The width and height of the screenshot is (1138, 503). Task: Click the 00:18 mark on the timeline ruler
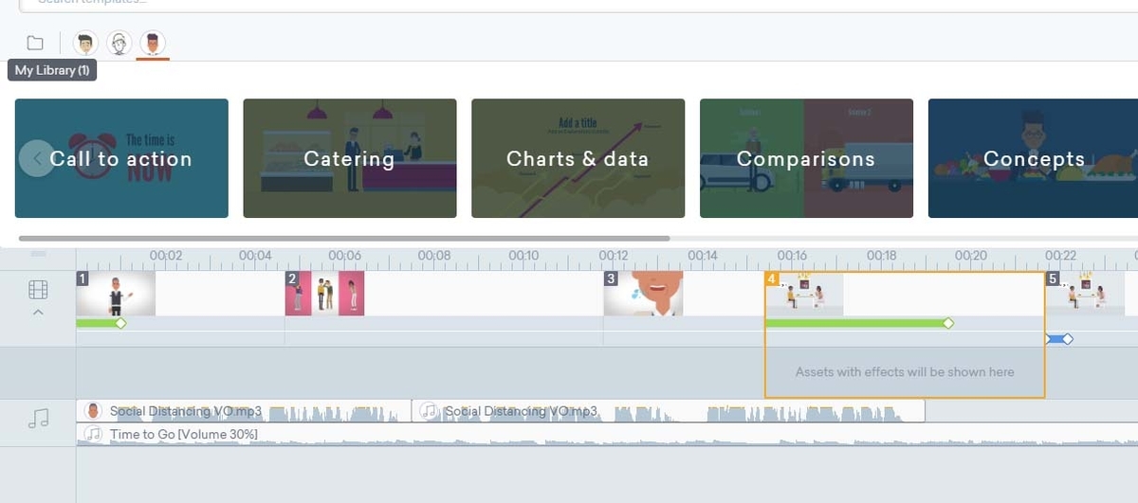882,256
